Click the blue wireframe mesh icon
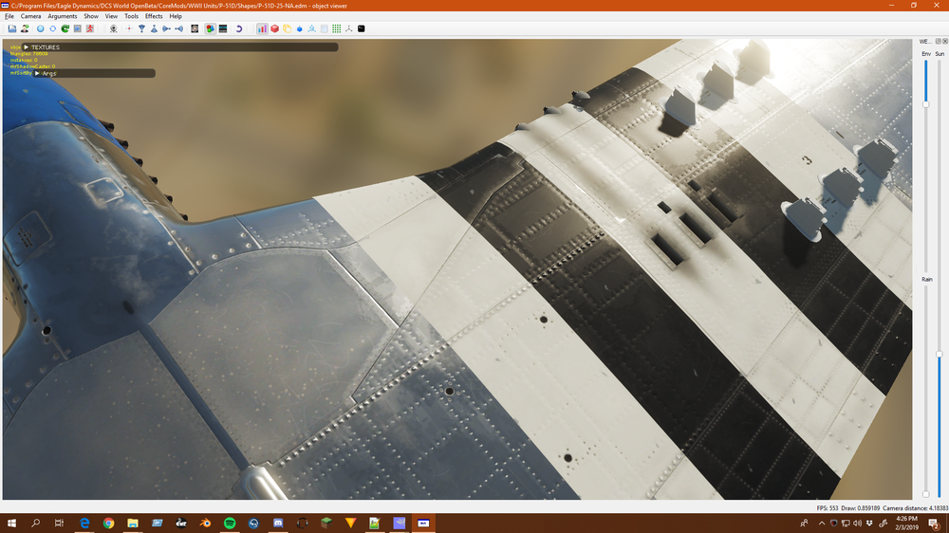Viewport: 949px width, 533px height. tap(311, 28)
